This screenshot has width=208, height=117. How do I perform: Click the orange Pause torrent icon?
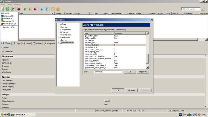pyautogui.click(x=30, y=9)
